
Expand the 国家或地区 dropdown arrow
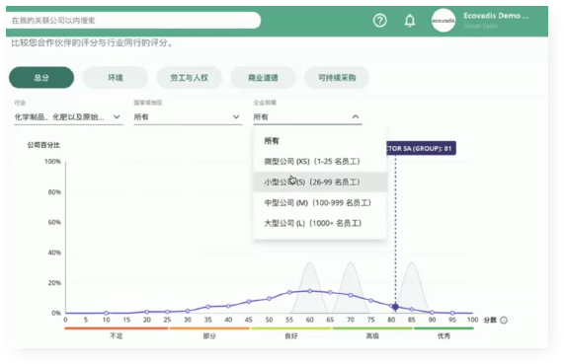coord(236,116)
